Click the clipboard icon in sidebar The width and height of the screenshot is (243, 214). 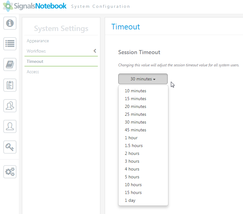pyautogui.click(x=10, y=85)
